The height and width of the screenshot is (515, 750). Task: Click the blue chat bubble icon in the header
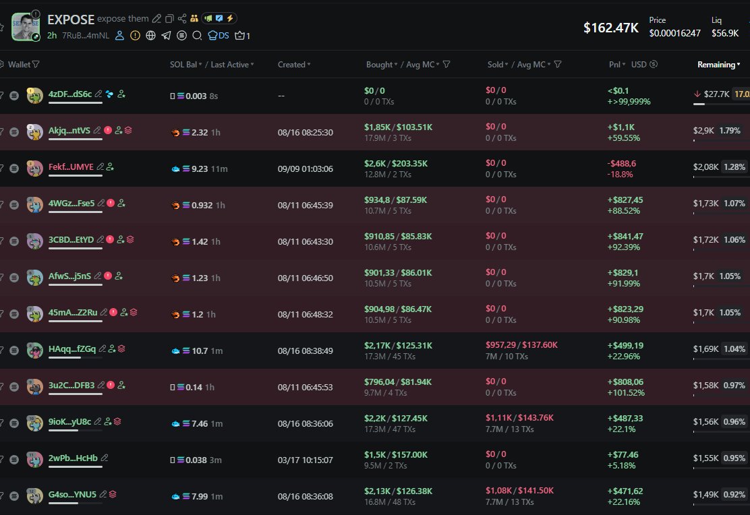click(219, 18)
